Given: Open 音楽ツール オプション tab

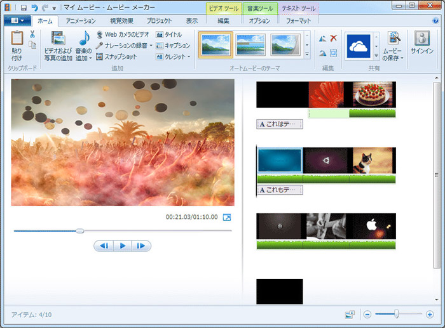Looking at the screenshot, I should click(x=259, y=21).
